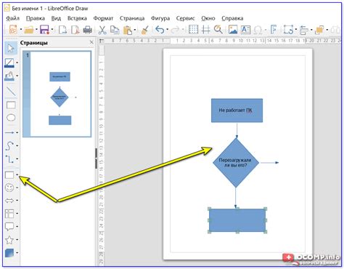Screen dimensions: 344x269
Task: Toggle the 3D Objects shadow tool
Action: tap(9, 253)
